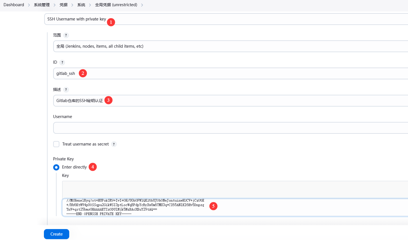Show help for Treat username as secret

click(114, 144)
